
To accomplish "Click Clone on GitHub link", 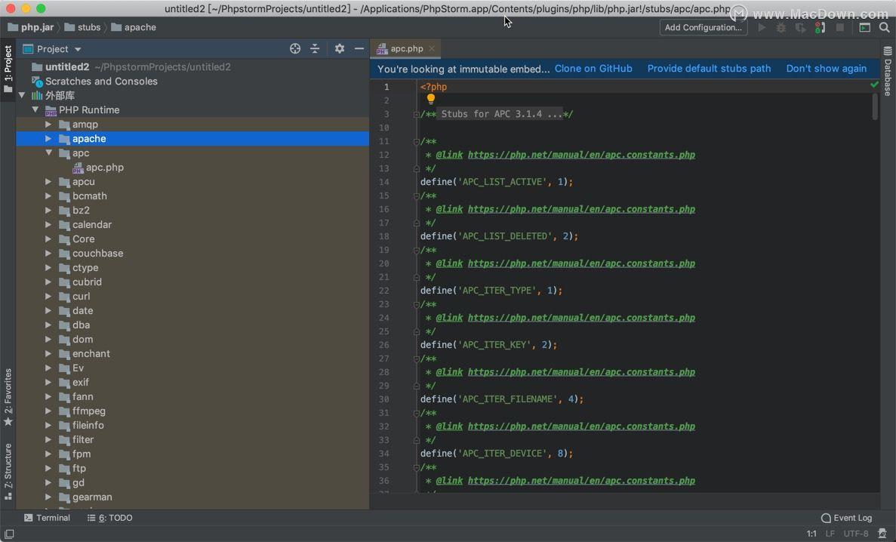I will coord(593,69).
